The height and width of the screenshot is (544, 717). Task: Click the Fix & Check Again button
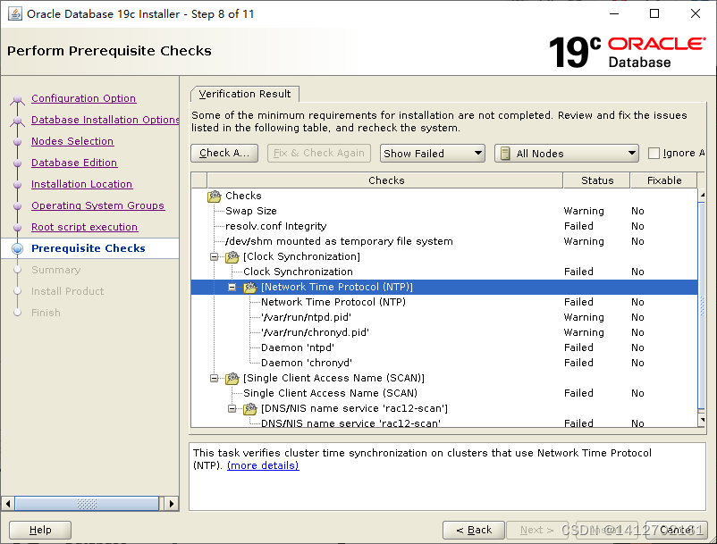(x=319, y=153)
